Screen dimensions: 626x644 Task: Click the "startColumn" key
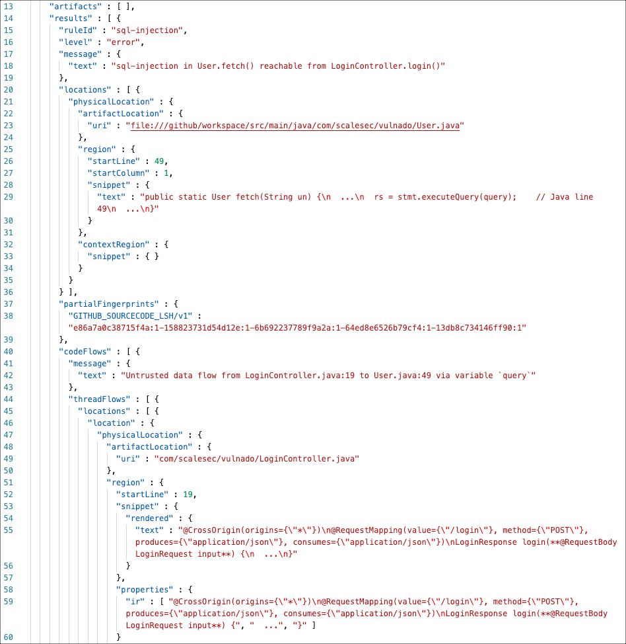click(116, 173)
